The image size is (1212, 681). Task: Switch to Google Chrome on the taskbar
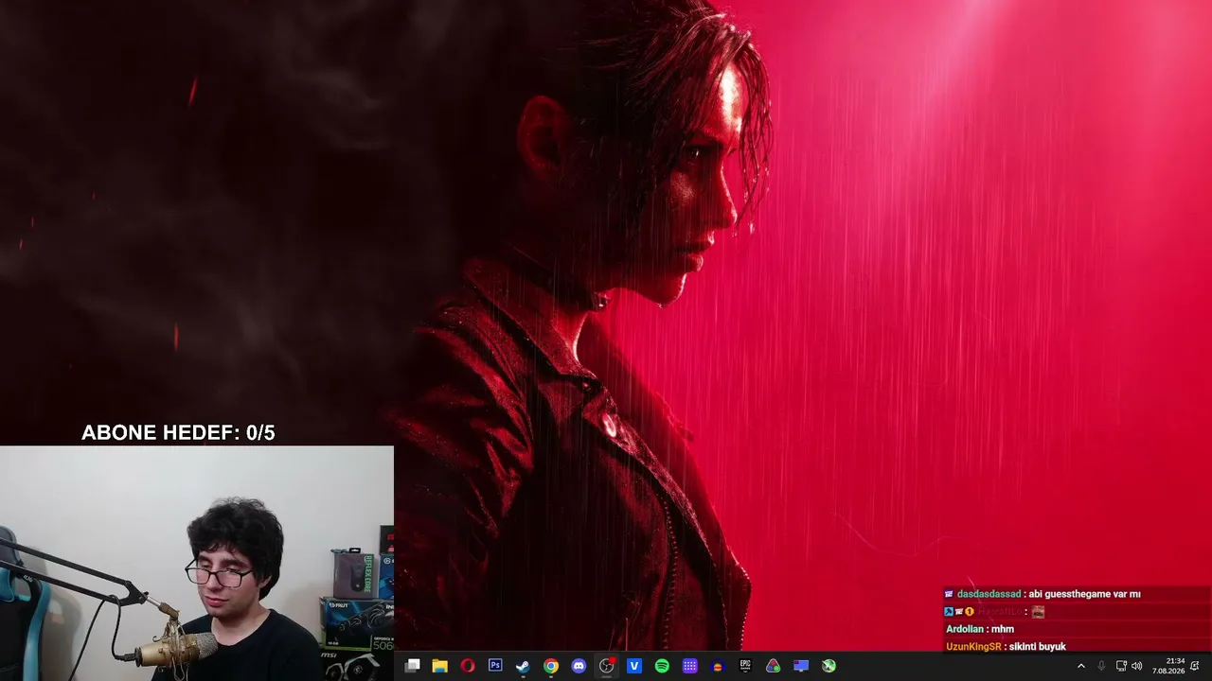tap(551, 666)
